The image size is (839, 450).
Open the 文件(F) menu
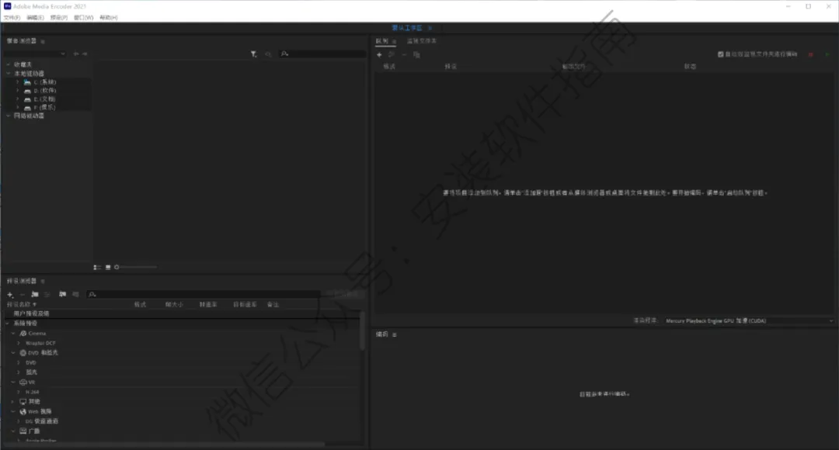click(x=12, y=18)
